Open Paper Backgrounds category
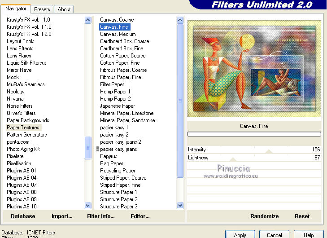This screenshot has width=327, height=238. coord(28,120)
